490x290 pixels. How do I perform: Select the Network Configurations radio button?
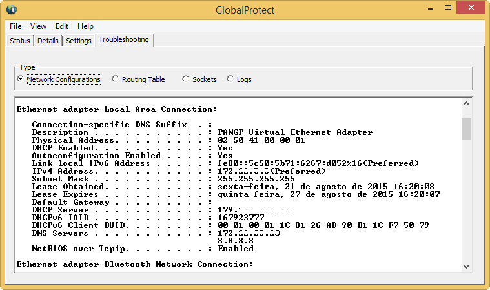(x=21, y=79)
